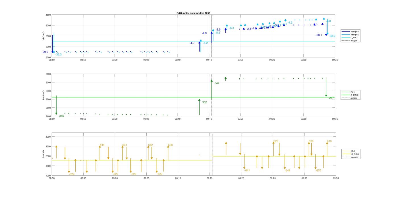The image size is (398, 197).
Task: Click the '-3.9' data label in the VBD plot
Action: [218, 30]
